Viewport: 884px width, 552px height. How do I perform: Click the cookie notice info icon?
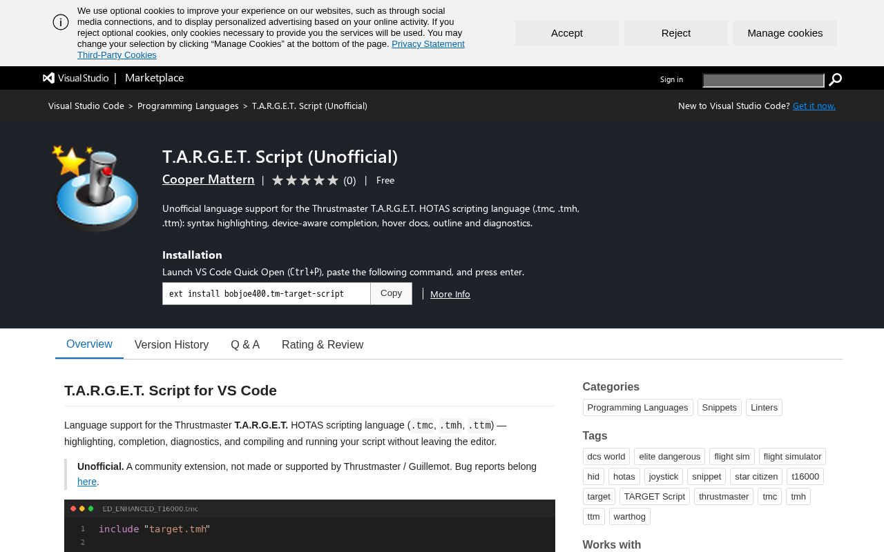pyautogui.click(x=61, y=22)
